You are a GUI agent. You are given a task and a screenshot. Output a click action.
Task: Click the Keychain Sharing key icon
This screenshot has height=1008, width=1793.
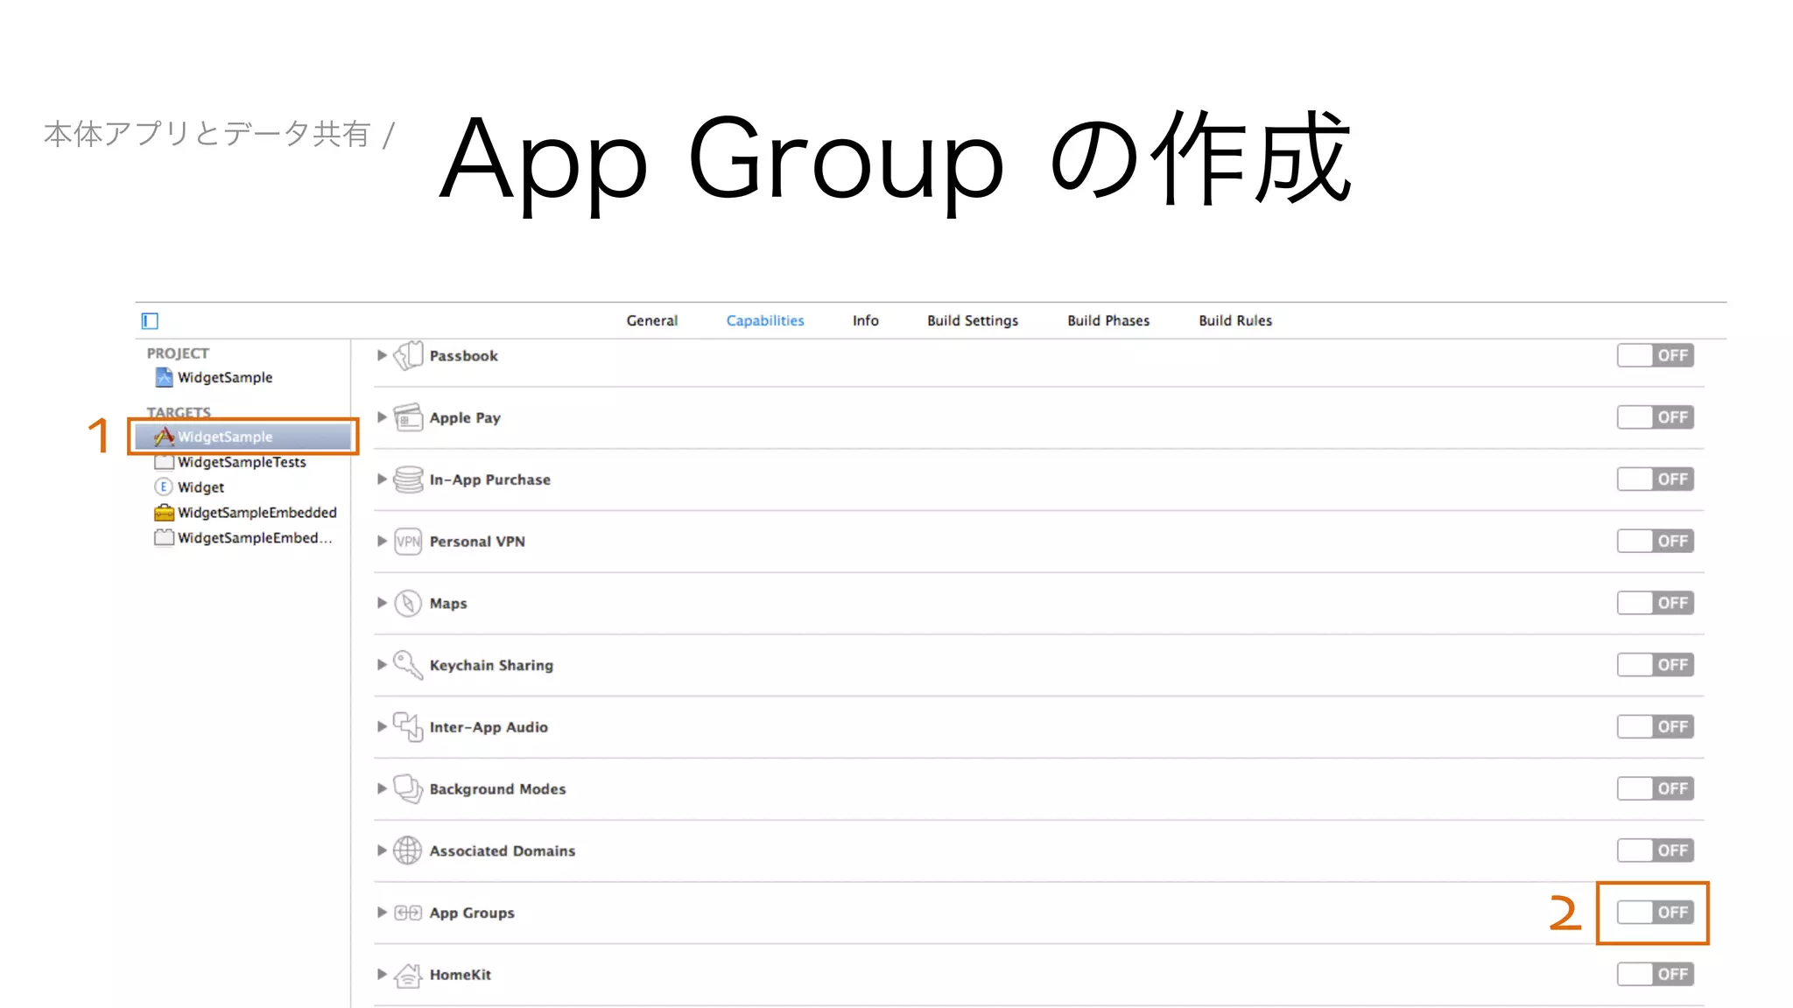click(x=408, y=665)
